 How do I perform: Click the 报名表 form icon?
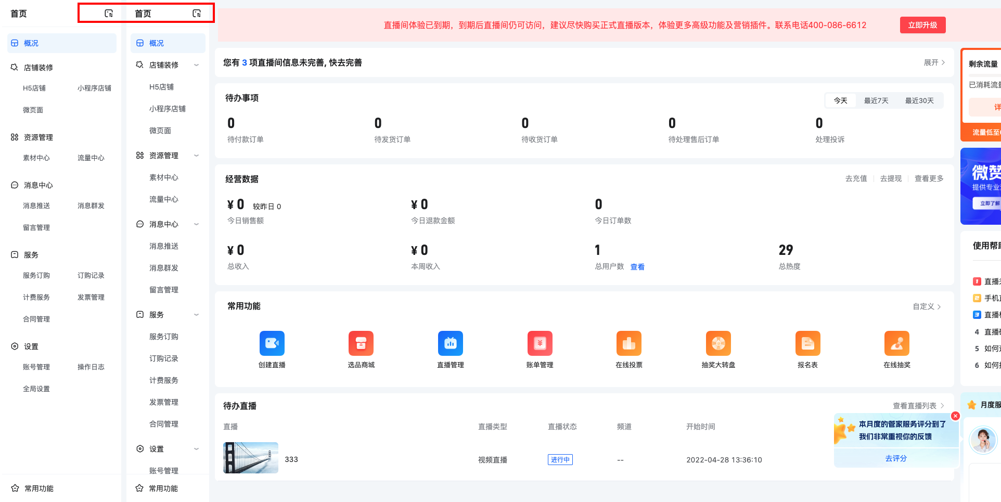(807, 343)
